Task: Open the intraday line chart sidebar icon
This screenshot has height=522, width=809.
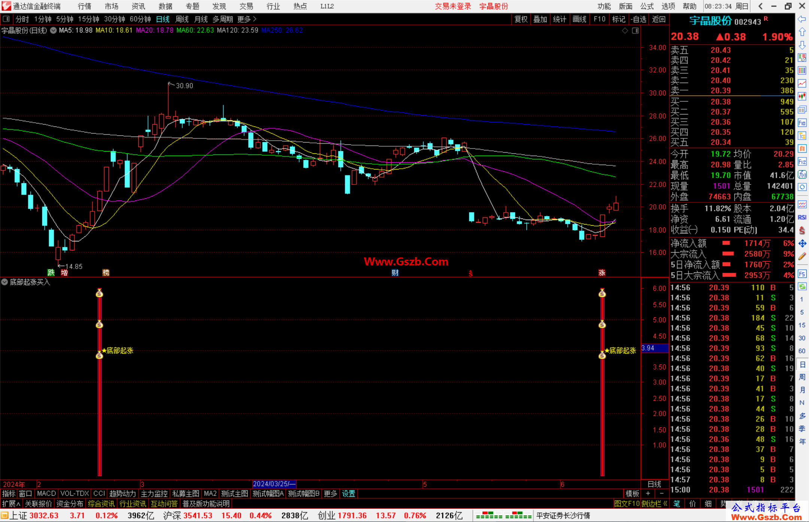Action: tap(802, 83)
